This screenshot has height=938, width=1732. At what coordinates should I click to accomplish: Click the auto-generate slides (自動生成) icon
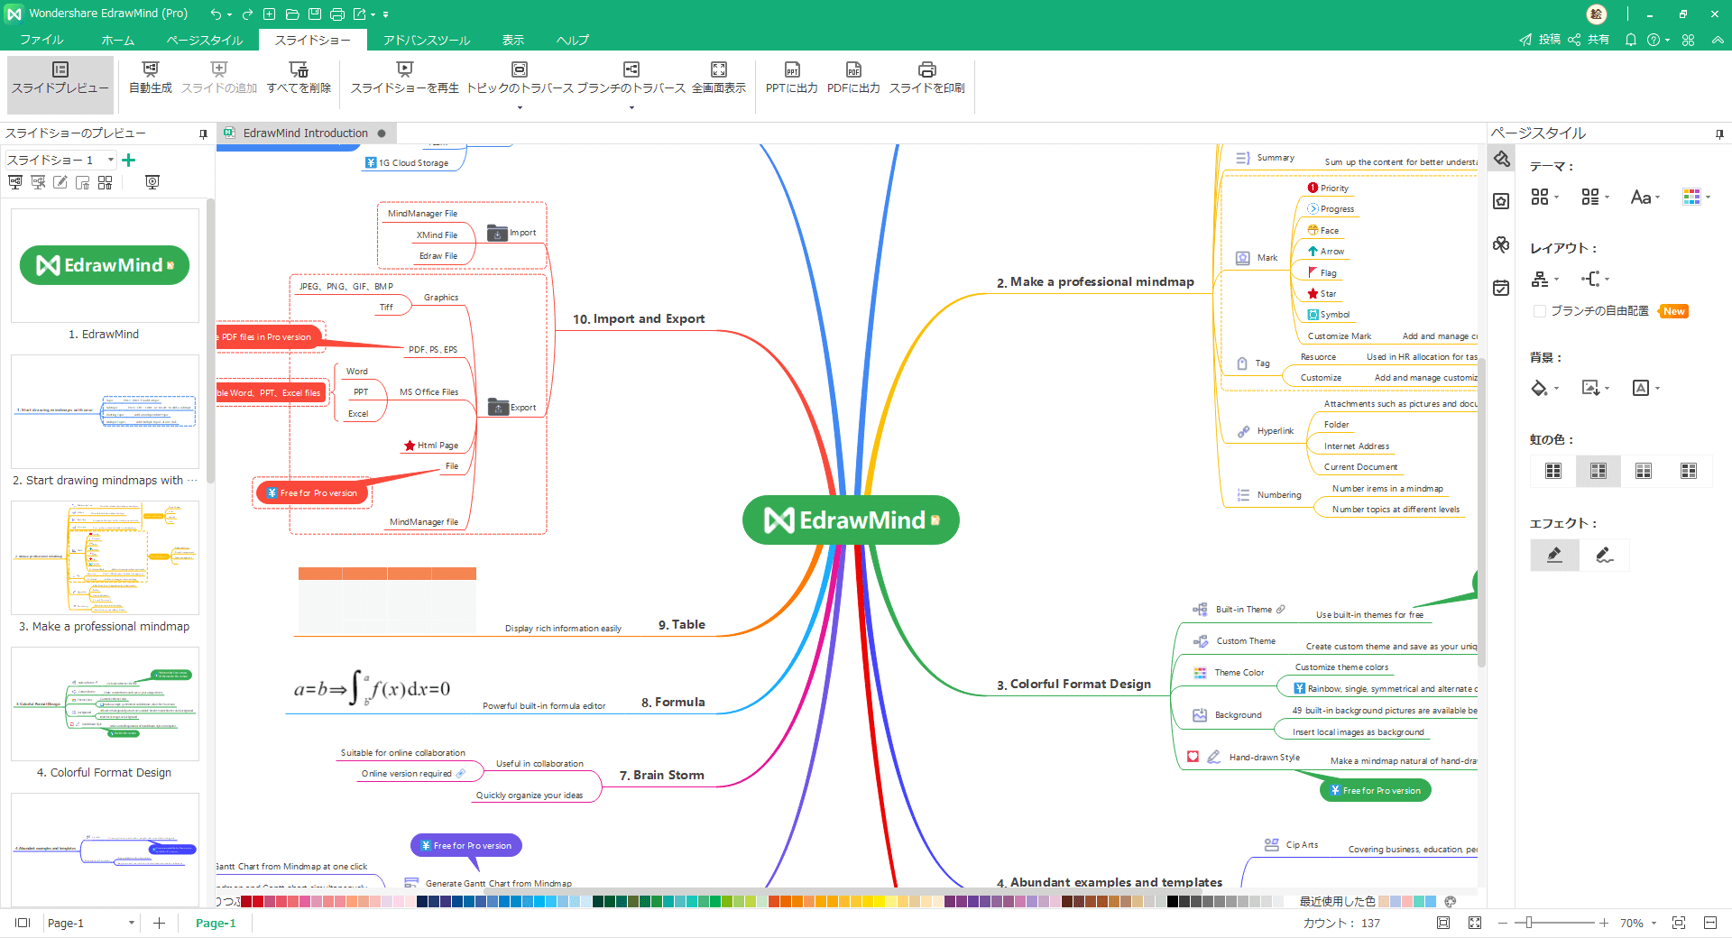150,70
